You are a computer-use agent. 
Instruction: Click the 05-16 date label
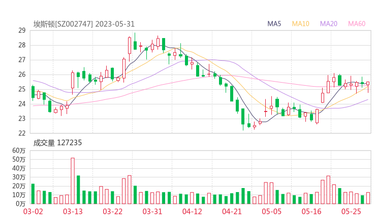pos(311,211)
